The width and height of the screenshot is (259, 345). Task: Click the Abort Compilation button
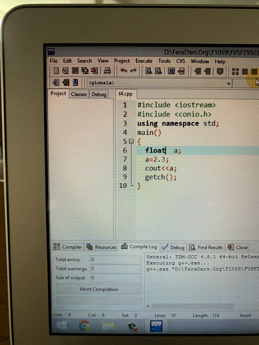point(99,289)
